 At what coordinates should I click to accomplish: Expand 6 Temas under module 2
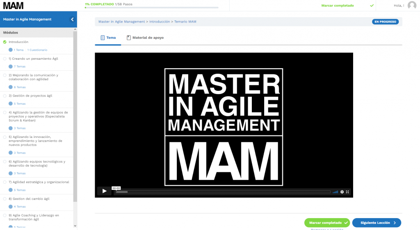17,87
